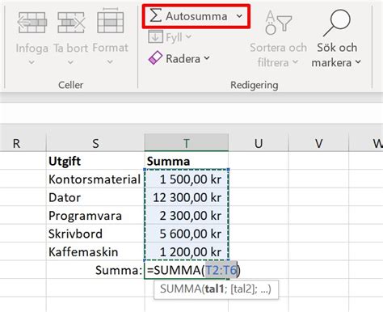Expand the Fyll dropdown arrow
Image resolution: width=383 pixels, height=312 pixels.
coord(188,36)
